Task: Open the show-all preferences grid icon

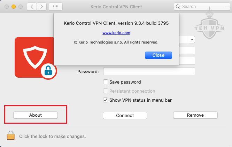Action: (x=56, y=7)
